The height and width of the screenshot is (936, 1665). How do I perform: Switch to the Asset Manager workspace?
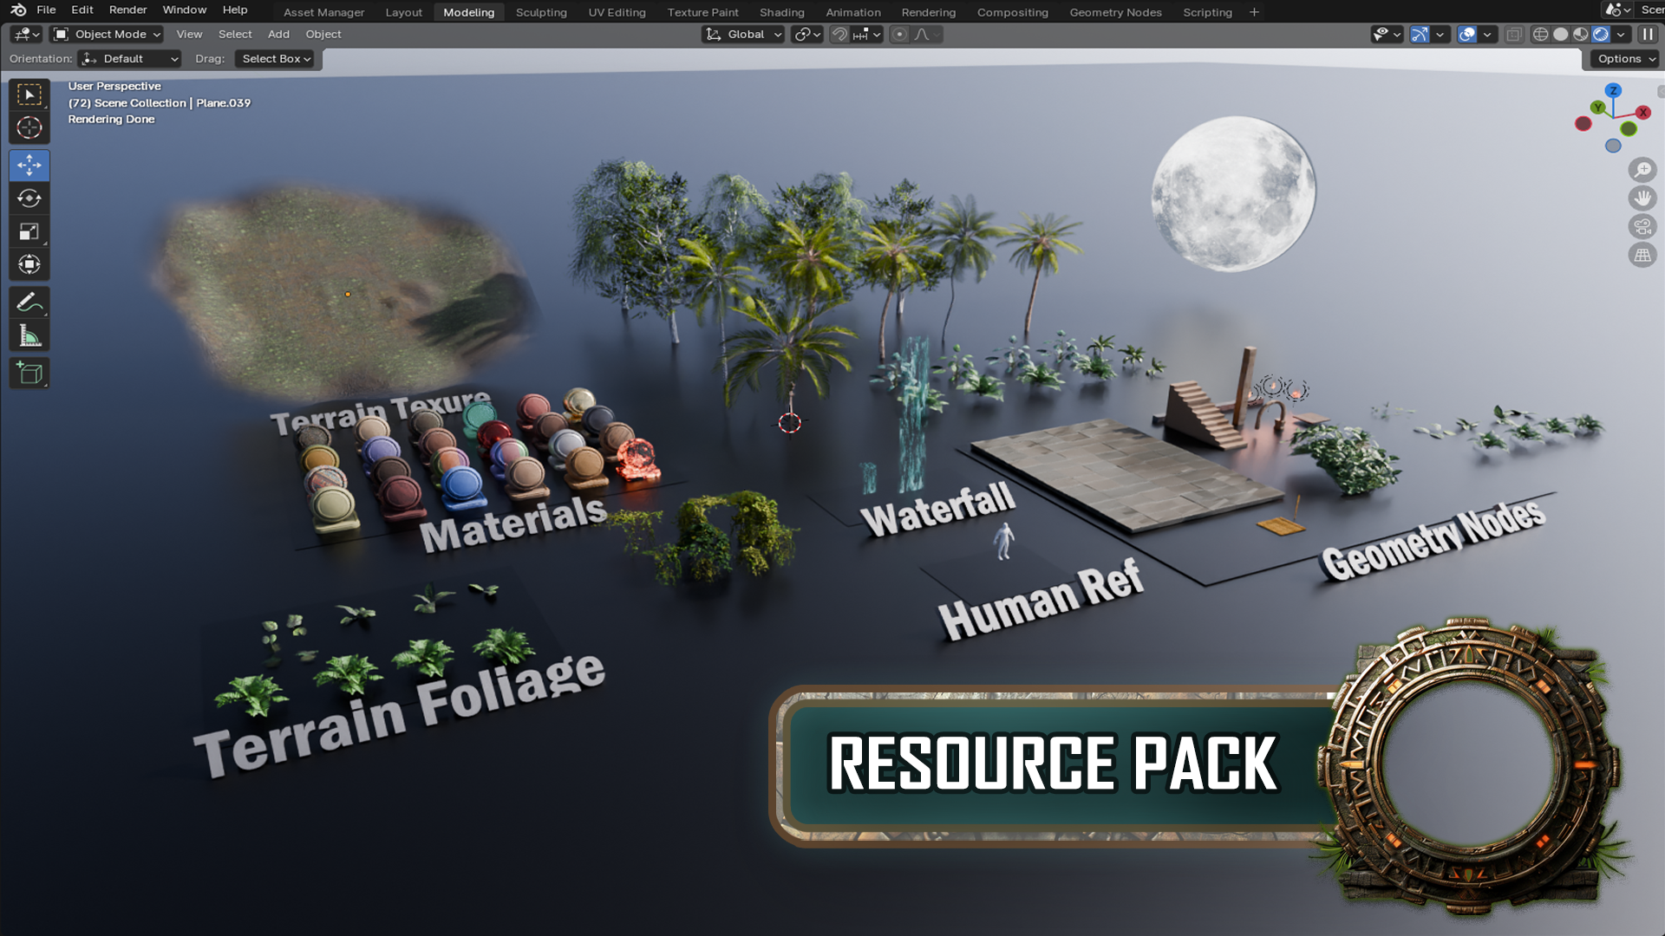click(x=324, y=12)
